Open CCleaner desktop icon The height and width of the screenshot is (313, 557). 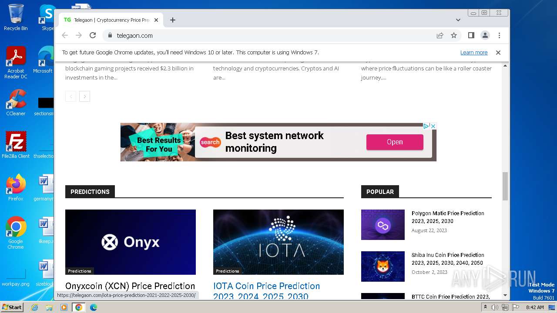coord(16,103)
